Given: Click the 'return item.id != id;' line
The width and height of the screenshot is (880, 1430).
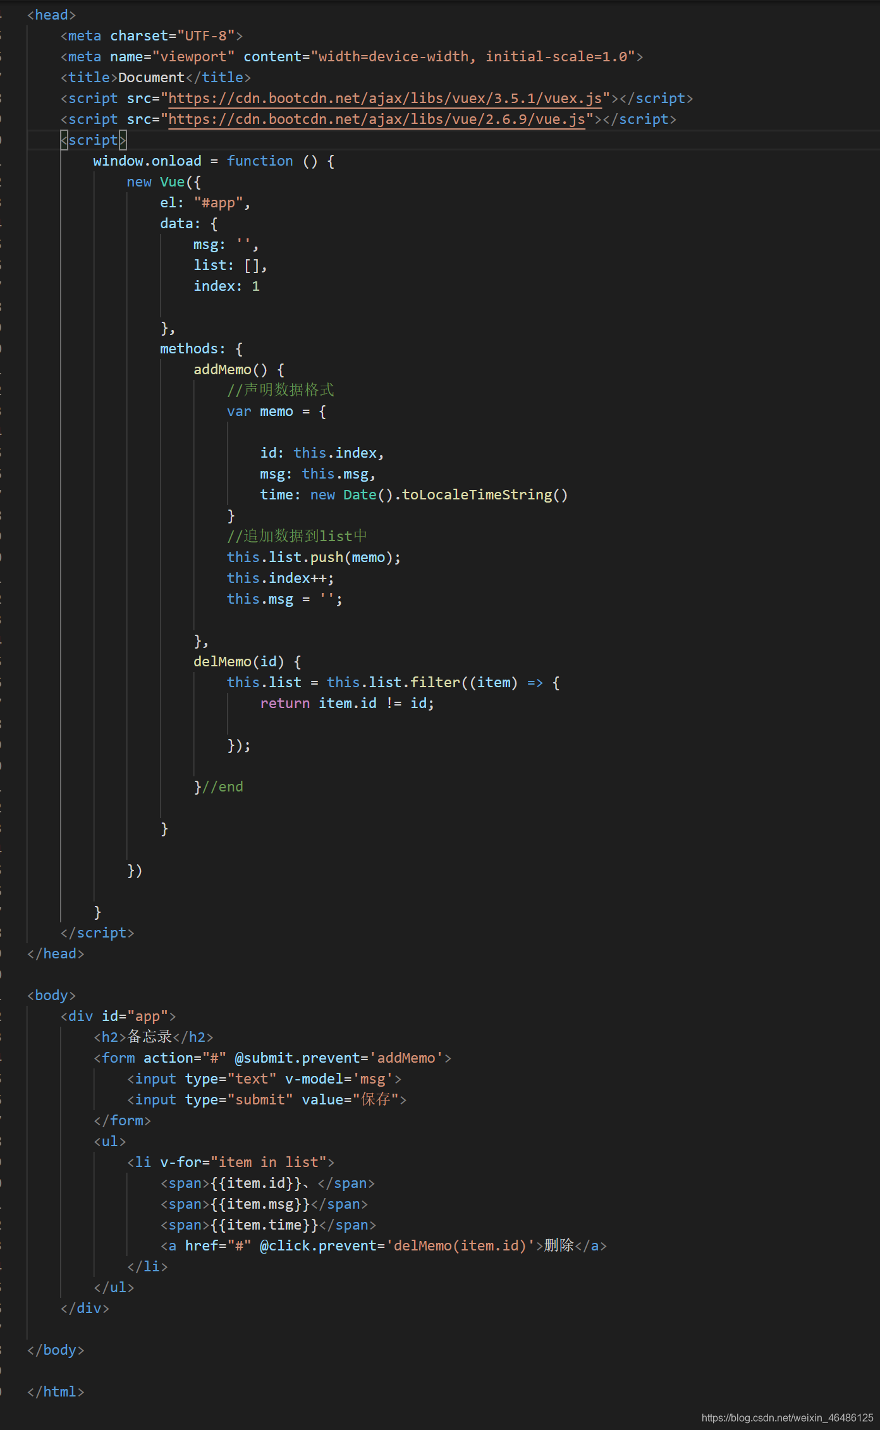Looking at the screenshot, I should tap(347, 704).
